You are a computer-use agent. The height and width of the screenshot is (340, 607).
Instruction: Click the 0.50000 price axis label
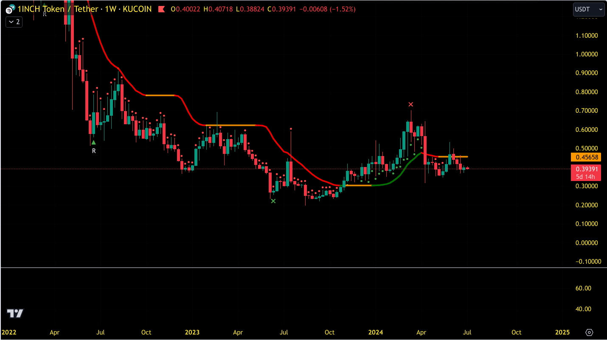pos(586,148)
